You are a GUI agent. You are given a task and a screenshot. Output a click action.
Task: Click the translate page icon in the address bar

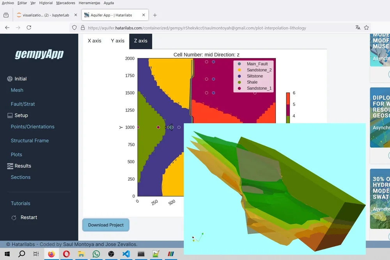358,28
